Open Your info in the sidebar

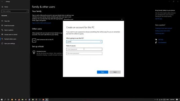7,21
